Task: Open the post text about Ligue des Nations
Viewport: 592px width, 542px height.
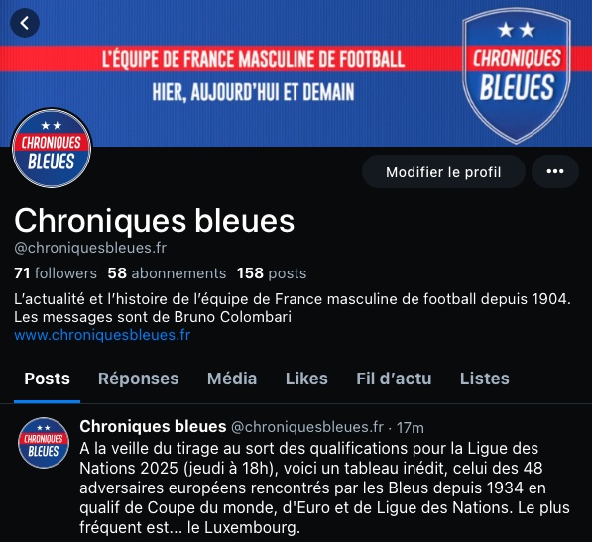Action: coord(324,488)
